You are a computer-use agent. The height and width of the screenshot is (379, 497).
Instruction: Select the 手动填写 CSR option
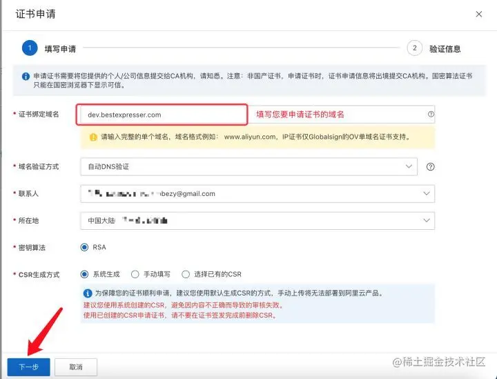(x=135, y=274)
